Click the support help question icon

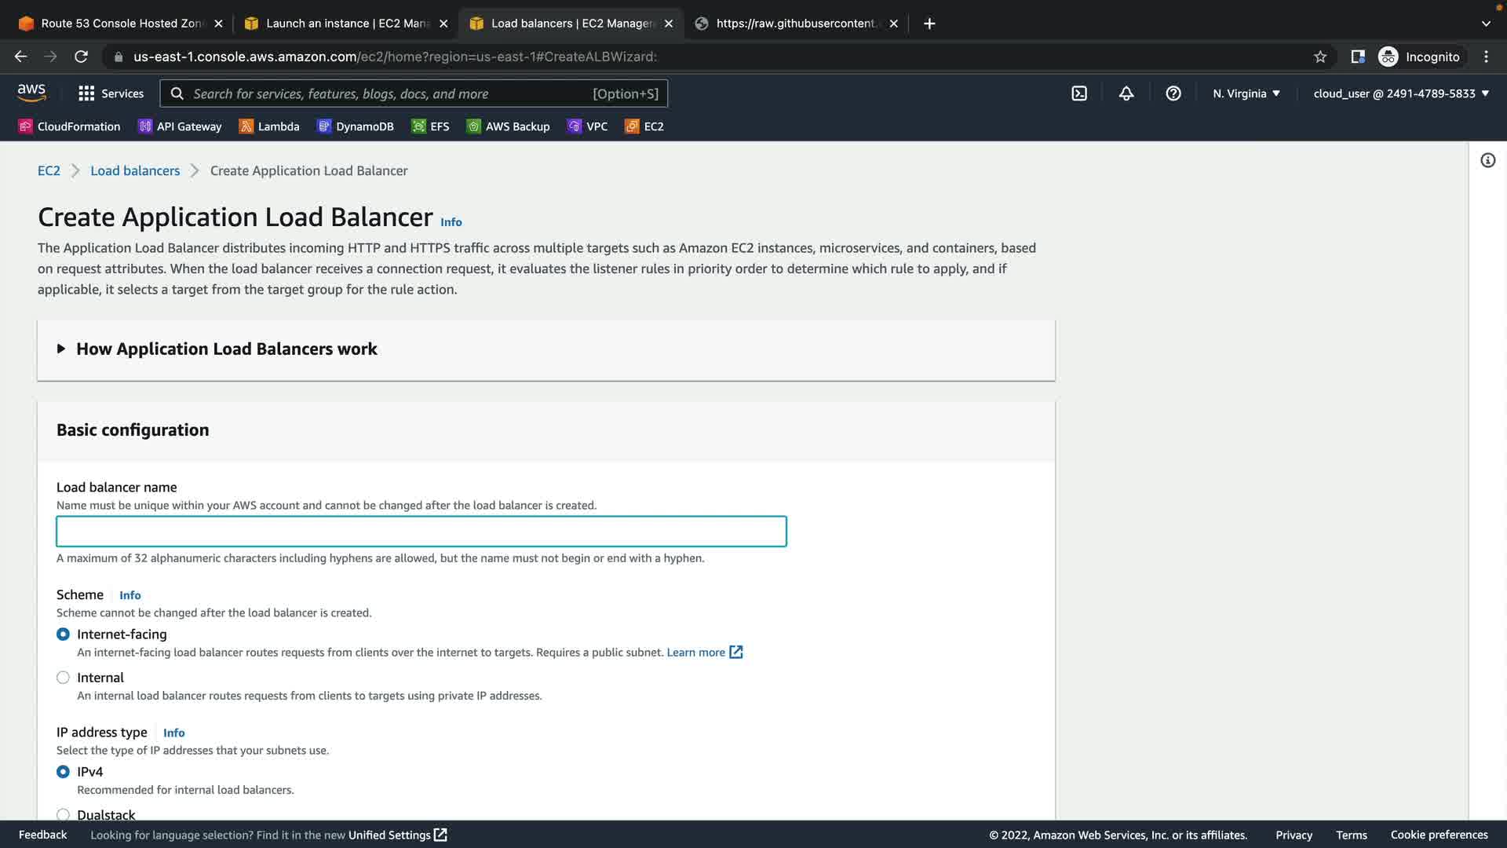coord(1173,93)
